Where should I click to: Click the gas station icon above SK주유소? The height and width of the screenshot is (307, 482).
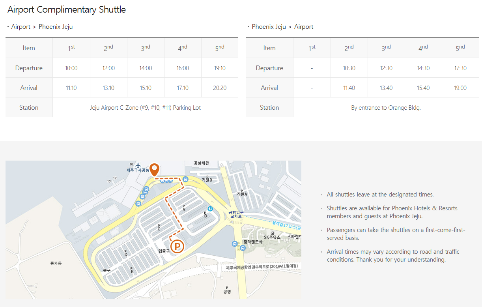click(x=272, y=233)
